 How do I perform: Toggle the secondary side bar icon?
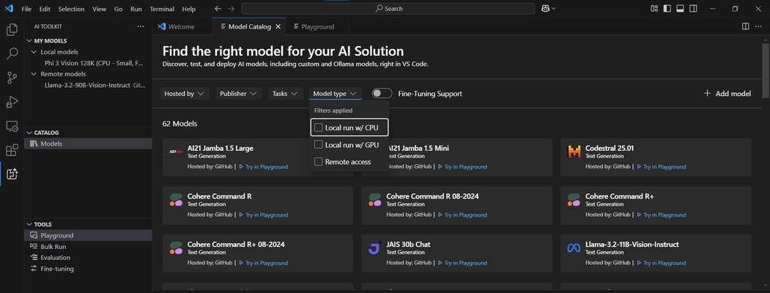tap(693, 8)
